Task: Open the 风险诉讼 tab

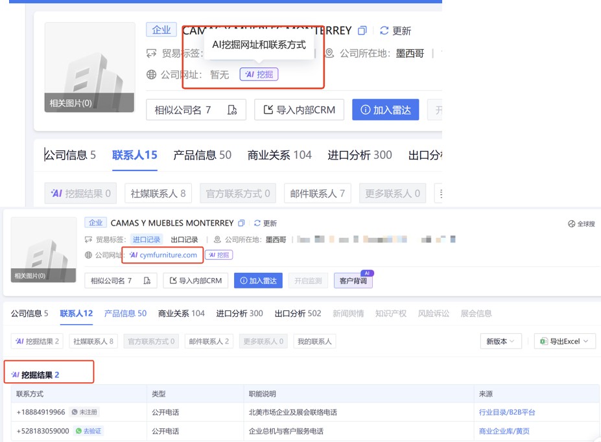Action: click(434, 313)
